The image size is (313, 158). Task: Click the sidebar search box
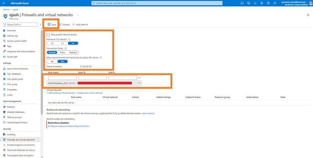click(20, 25)
